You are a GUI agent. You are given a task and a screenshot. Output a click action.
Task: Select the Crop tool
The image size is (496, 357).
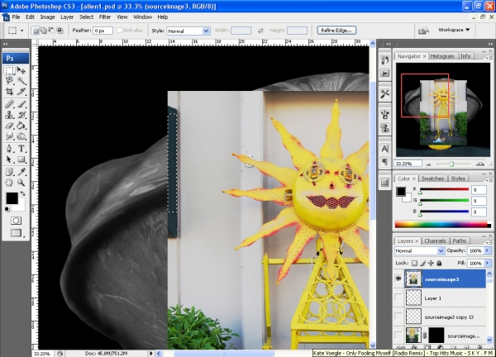point(9,92)
